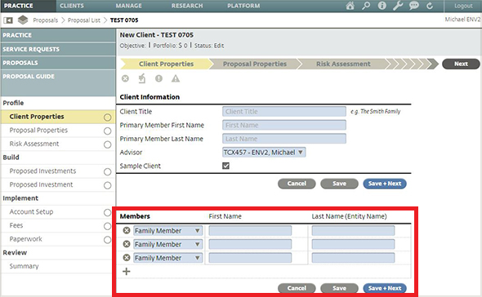The height and width of the screenshot is (297, 482).
Task: Click the Next button
Action: pyautogui.click(x=461, y=64)
